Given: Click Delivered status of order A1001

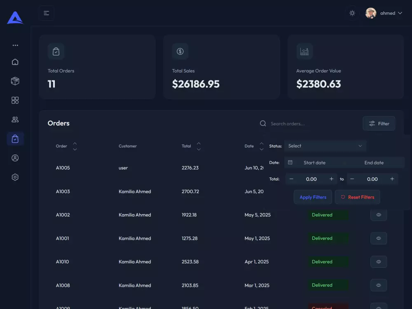Looking at the screenshot, I should coord(328,238).
